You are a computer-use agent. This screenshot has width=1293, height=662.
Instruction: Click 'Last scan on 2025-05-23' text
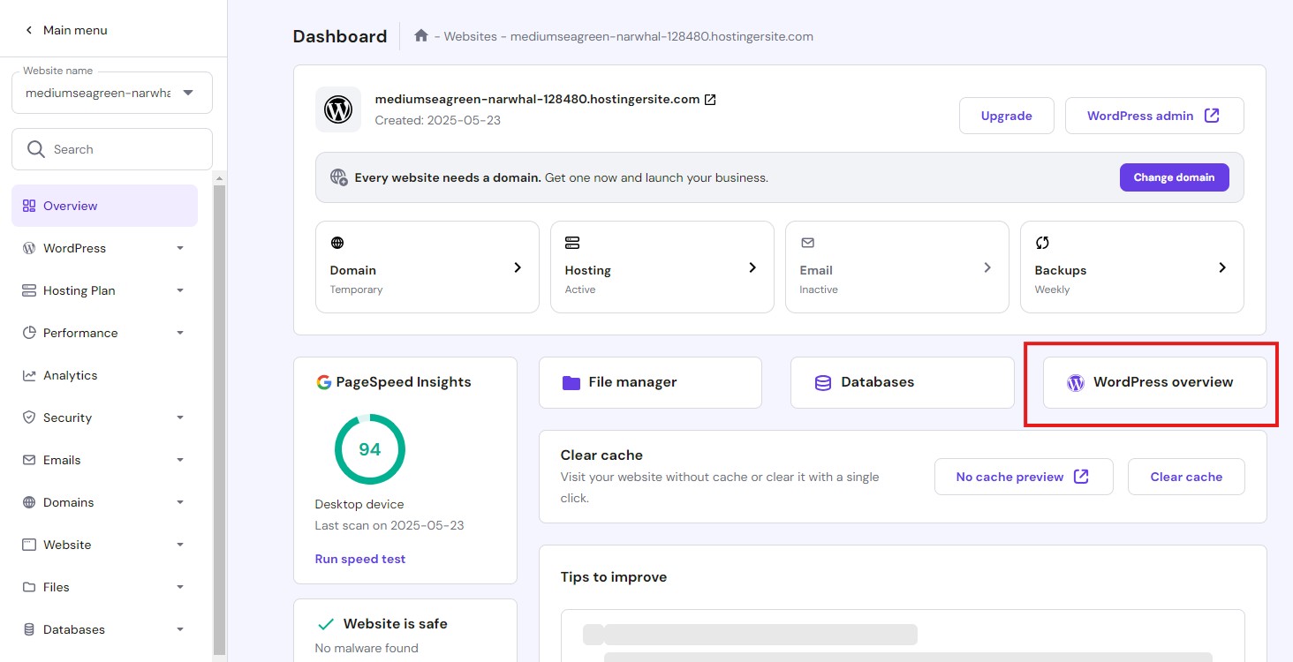(389, 525)
